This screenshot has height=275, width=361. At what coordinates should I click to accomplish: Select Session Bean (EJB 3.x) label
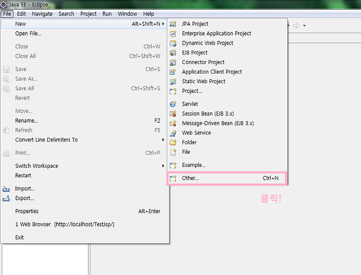coord(208,114)
